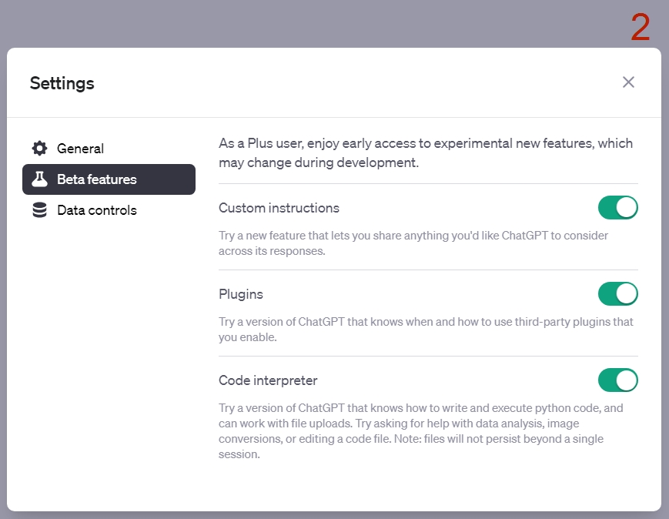Click the gray backdrop outside the dialog
669x519 pixels.
pos(299,23)
